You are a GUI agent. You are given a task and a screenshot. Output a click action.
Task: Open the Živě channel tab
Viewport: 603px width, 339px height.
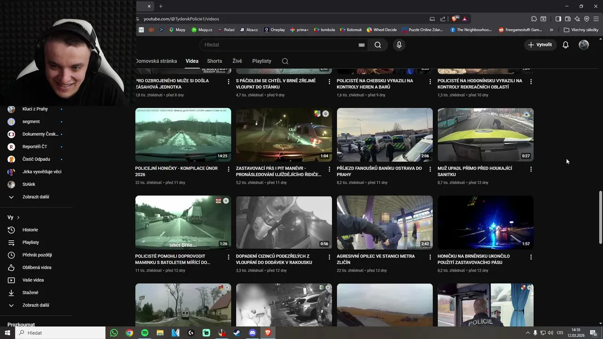click(237, 61)
